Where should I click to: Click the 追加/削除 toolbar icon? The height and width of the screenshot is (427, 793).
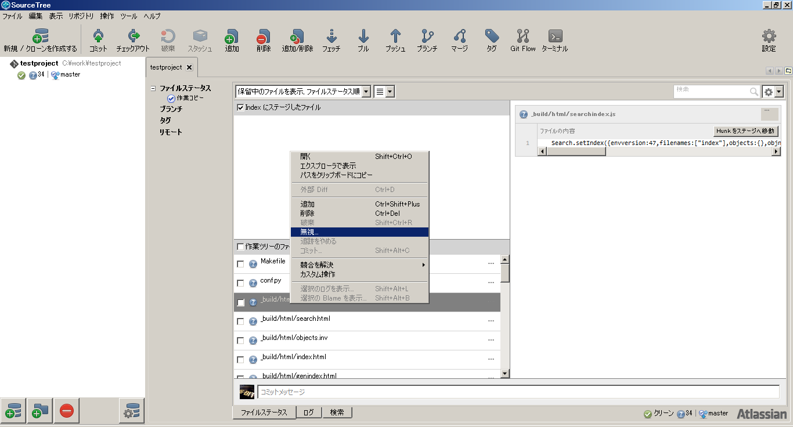pyautogui.click(x=297, y=37)
